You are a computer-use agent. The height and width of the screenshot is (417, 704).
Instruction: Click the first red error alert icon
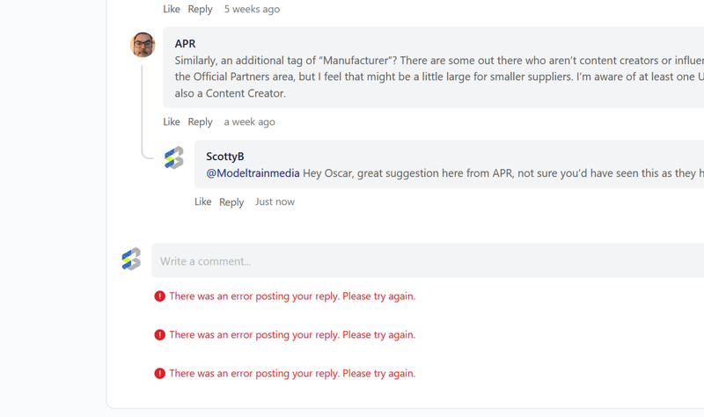[159, 296]
